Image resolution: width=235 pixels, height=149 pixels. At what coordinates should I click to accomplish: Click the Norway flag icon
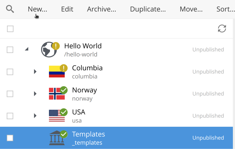click(x=57, y=94)
